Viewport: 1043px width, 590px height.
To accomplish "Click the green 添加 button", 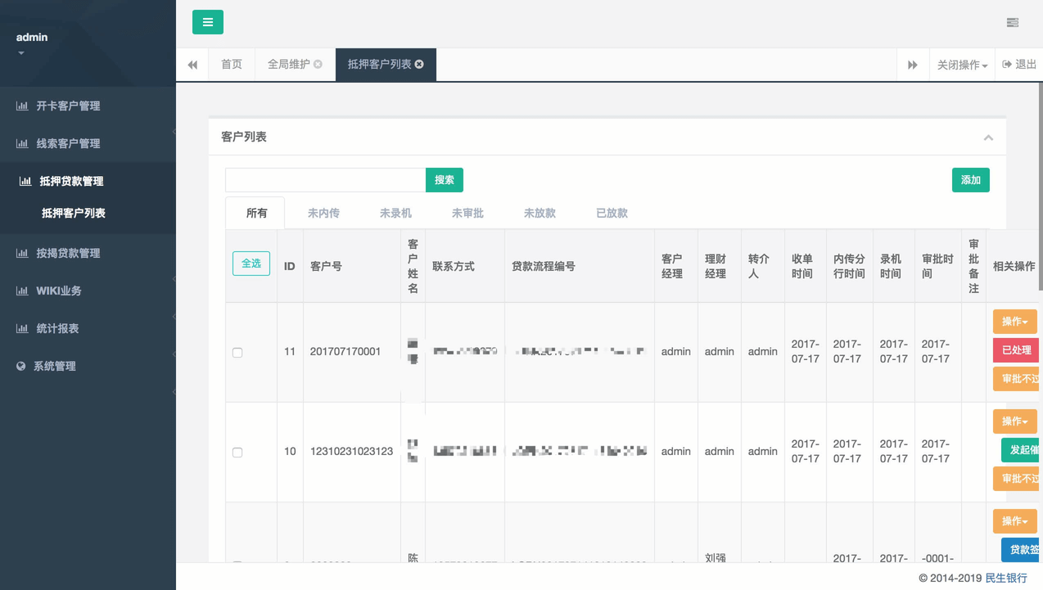I will pyautogui.click(x=970, y=180).
